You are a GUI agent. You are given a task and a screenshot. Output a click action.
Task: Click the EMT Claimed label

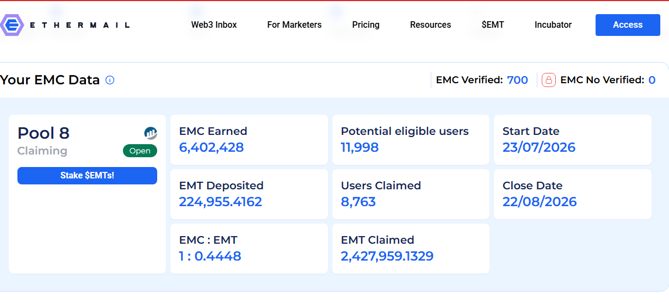click(x=377, y=240)
